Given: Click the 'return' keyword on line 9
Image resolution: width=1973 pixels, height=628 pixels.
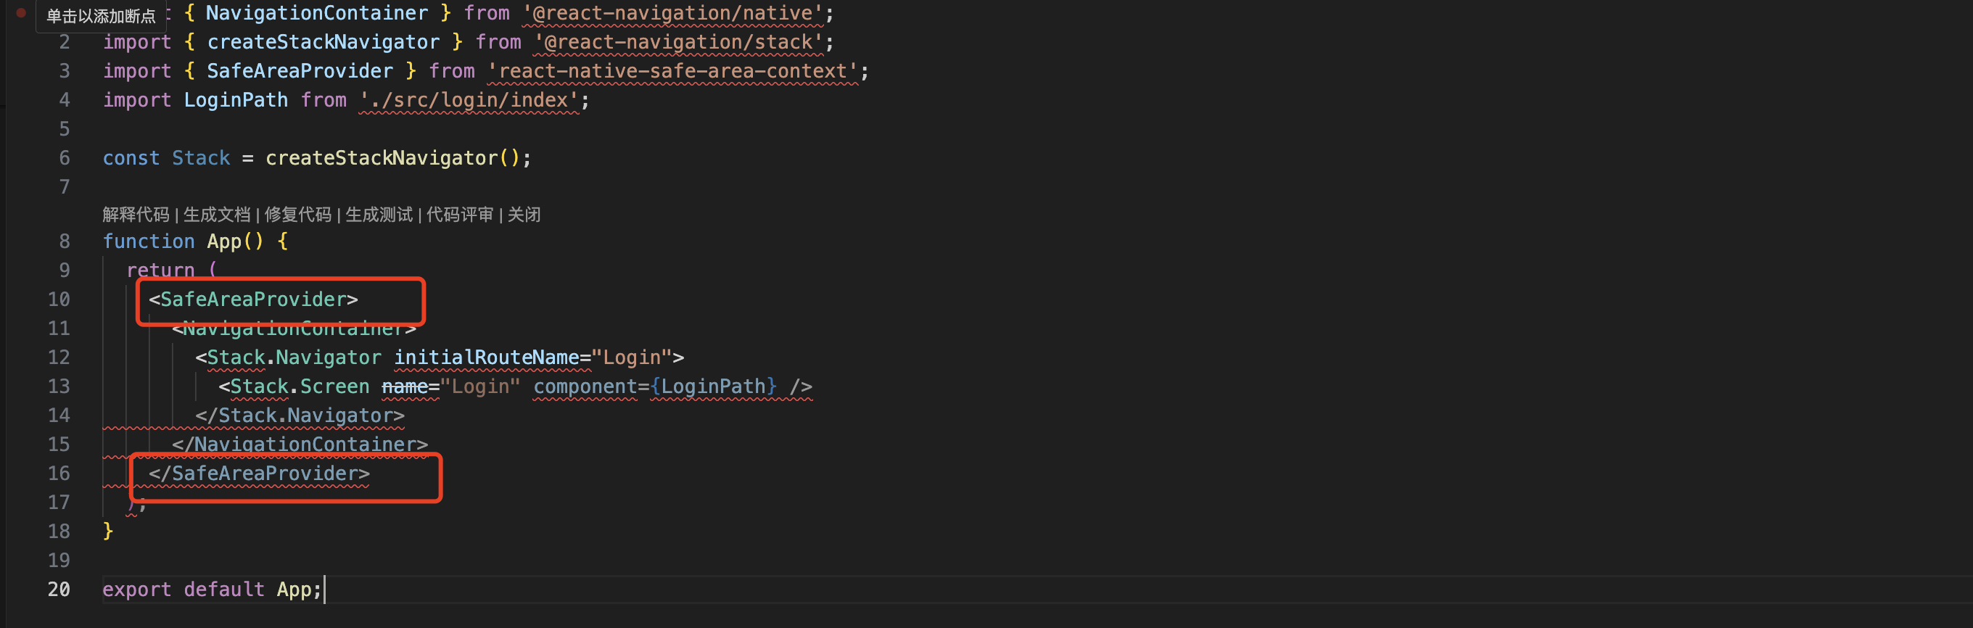Looking at the screenshot, I should click(x=161, y=270).
